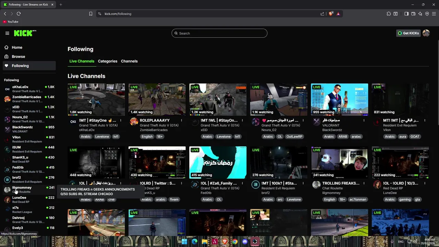Open options menu for brof2 stream card
Screen dimensions: 439x247
pos(303,183)
